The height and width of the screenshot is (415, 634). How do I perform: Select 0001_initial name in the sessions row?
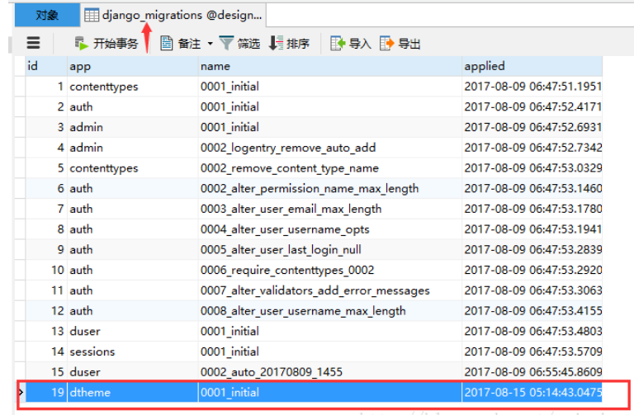pos(330,351)
